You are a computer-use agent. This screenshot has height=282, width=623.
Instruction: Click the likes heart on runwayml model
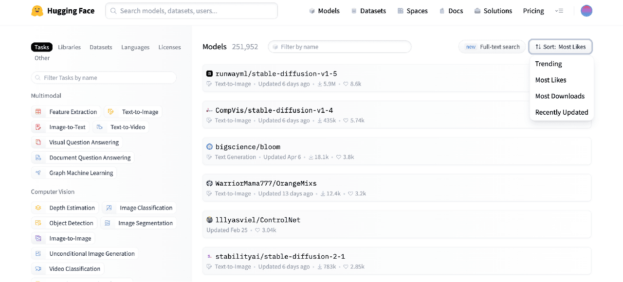[x=346, y=84]
